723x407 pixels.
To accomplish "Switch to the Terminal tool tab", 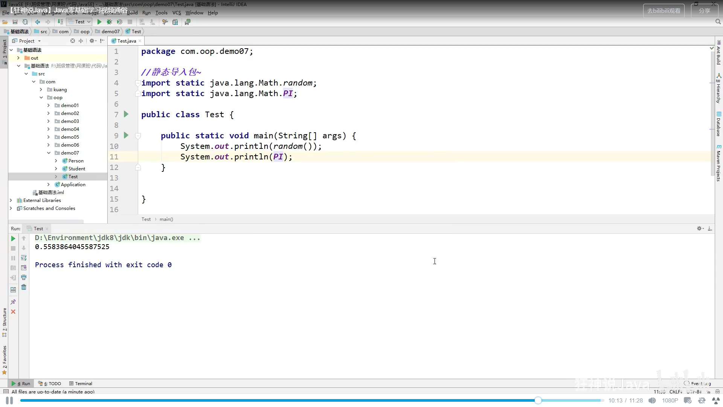I will [81, 384].
